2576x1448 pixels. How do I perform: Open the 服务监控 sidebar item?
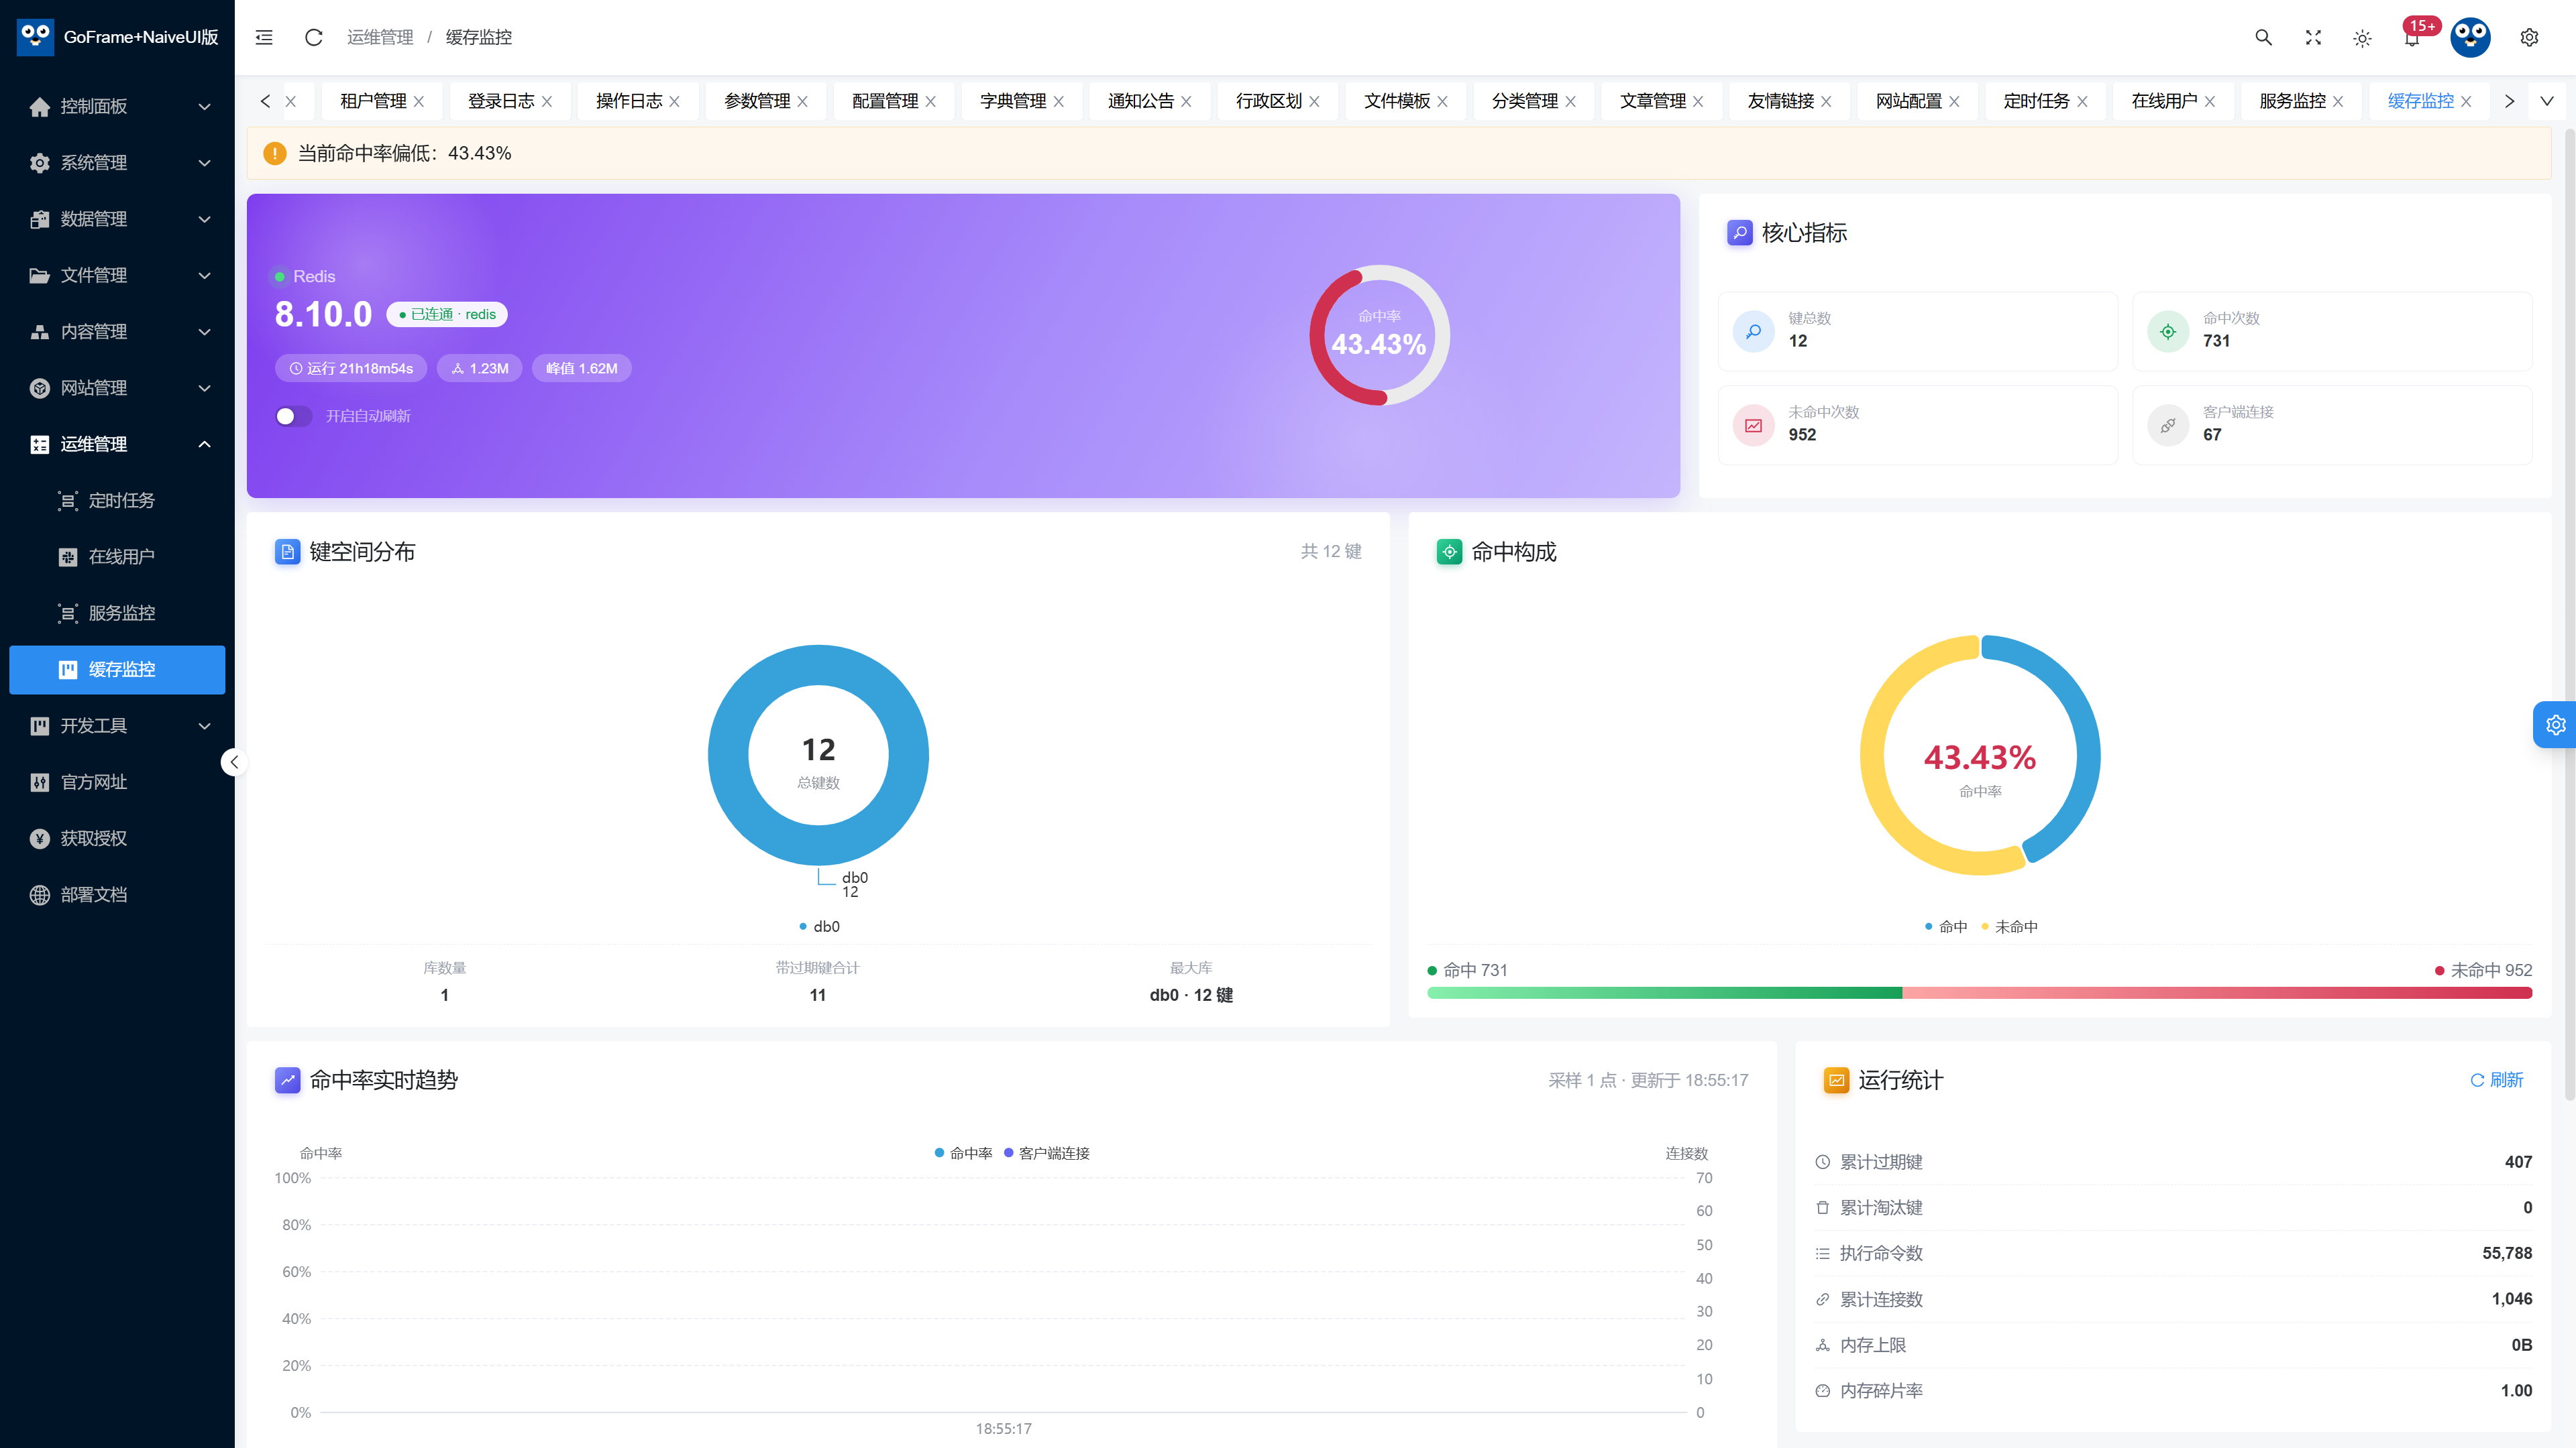tap(117, 613)
